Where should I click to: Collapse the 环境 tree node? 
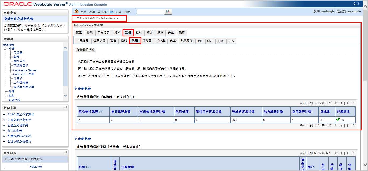(x=5, y=48)
